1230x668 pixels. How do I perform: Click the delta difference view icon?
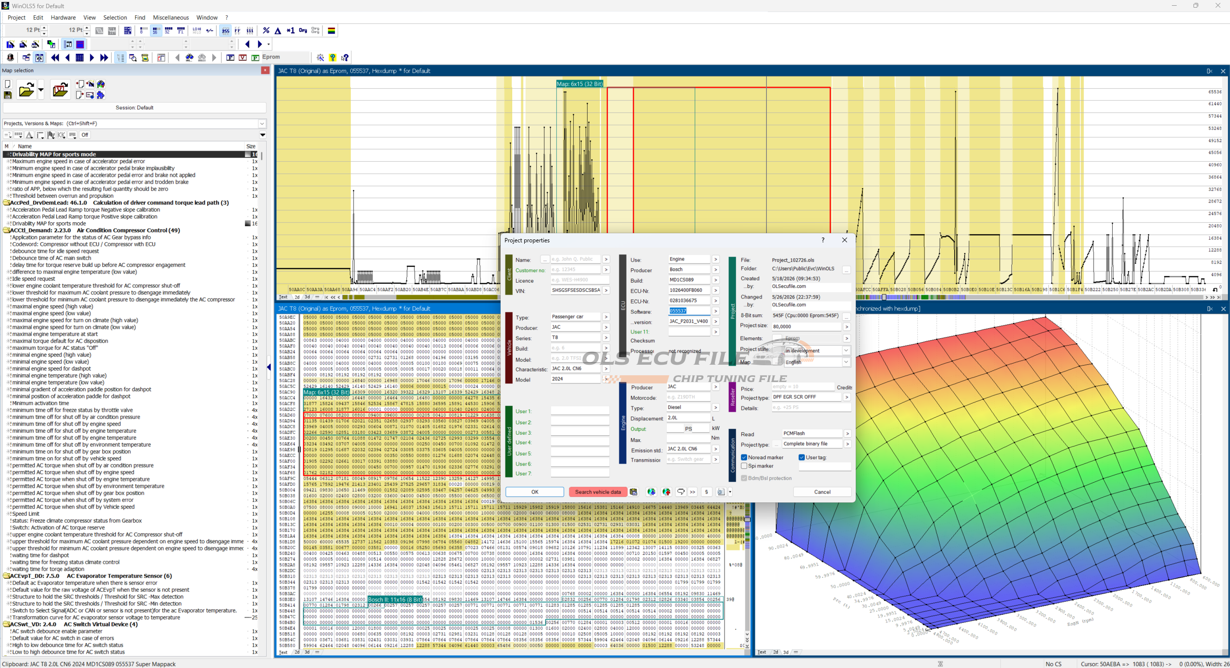click(x=278, y=31)
